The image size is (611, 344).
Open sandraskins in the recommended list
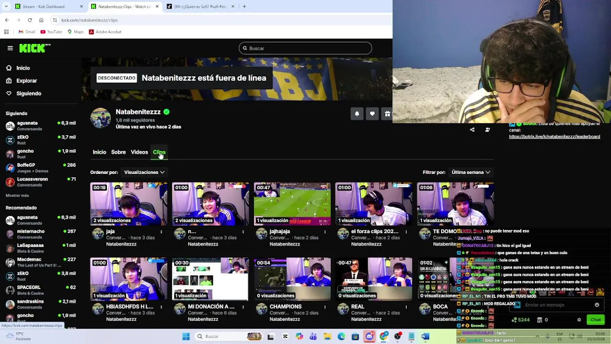click(41, 304)
